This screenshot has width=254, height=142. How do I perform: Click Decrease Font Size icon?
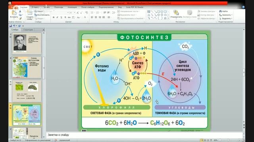(81, 13)
